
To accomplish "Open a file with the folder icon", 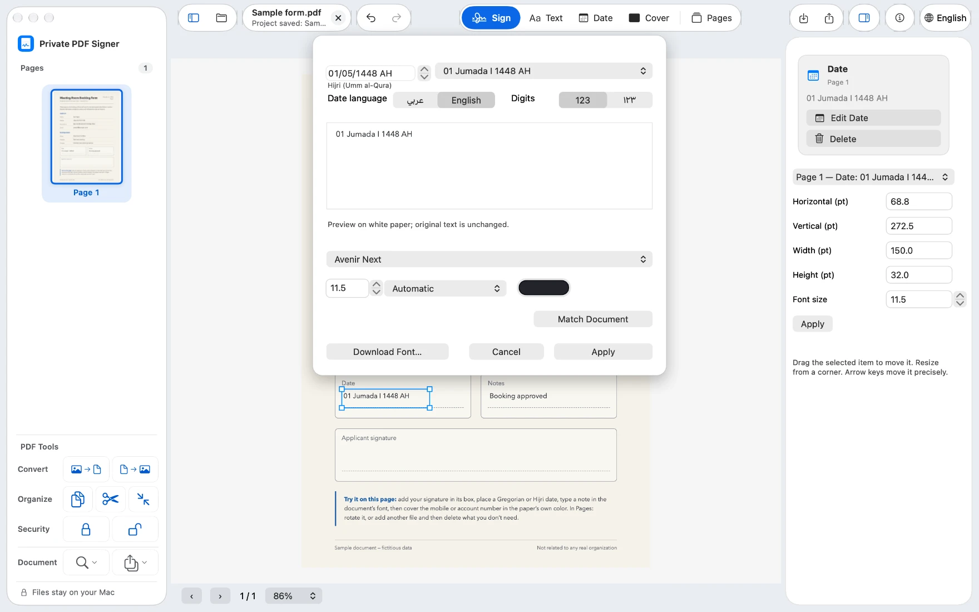I will [221, 18].
